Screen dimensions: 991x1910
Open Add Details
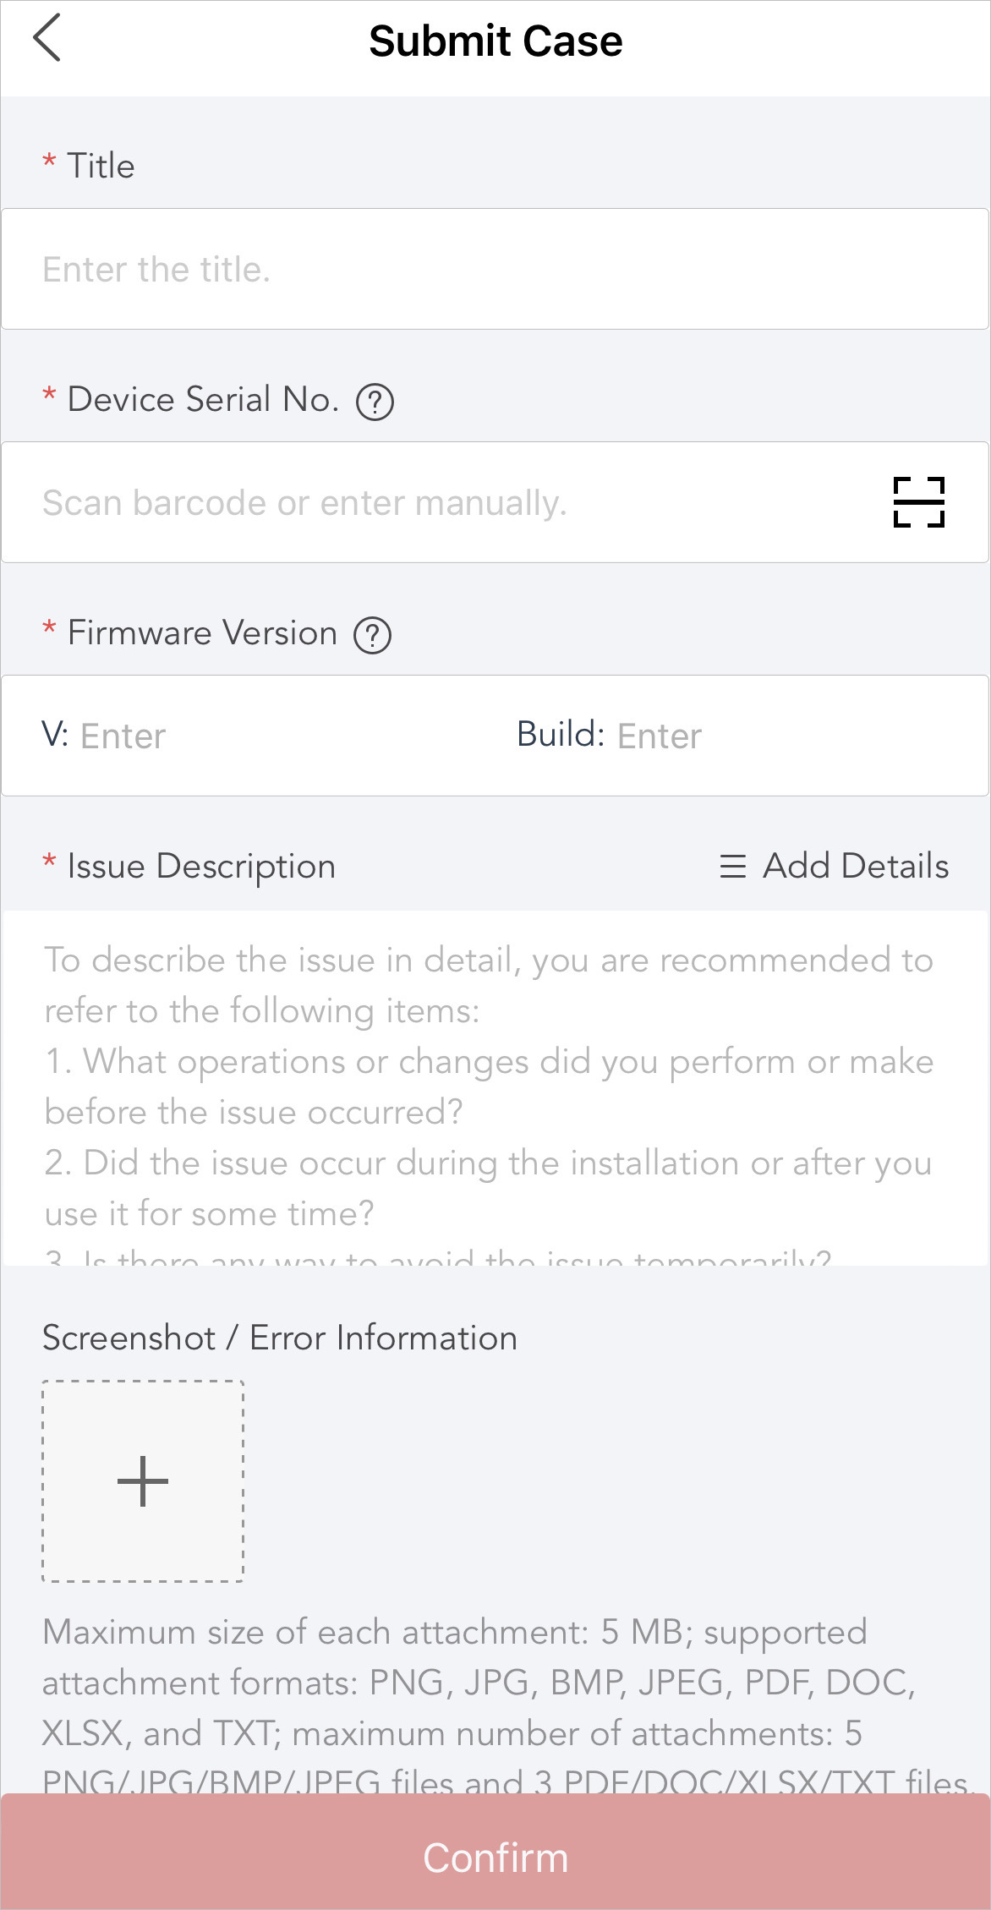tap(834, 867)
